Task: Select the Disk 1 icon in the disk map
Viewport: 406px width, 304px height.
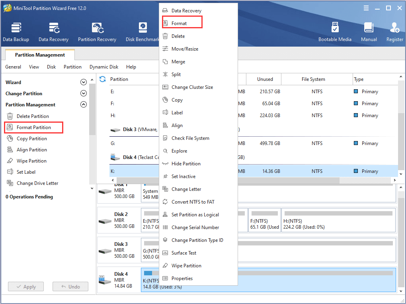Action: pyautogui.click(x=105, y=192)
